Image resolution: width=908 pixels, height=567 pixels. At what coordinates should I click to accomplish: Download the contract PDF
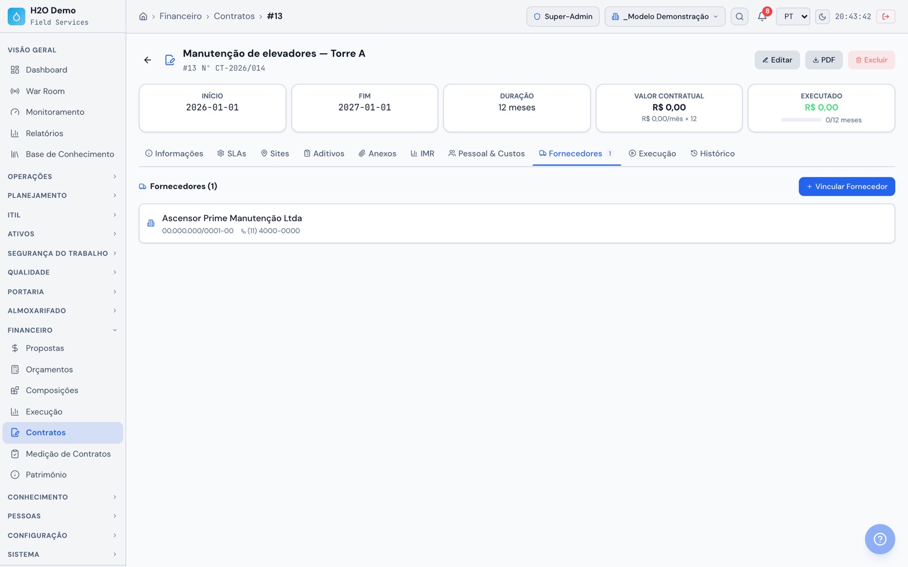point(823,60)
